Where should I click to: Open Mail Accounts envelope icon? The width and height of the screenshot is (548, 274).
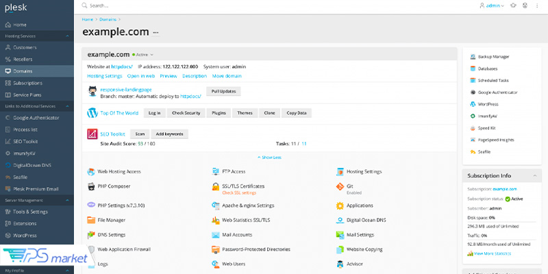(x=216, y=235)
